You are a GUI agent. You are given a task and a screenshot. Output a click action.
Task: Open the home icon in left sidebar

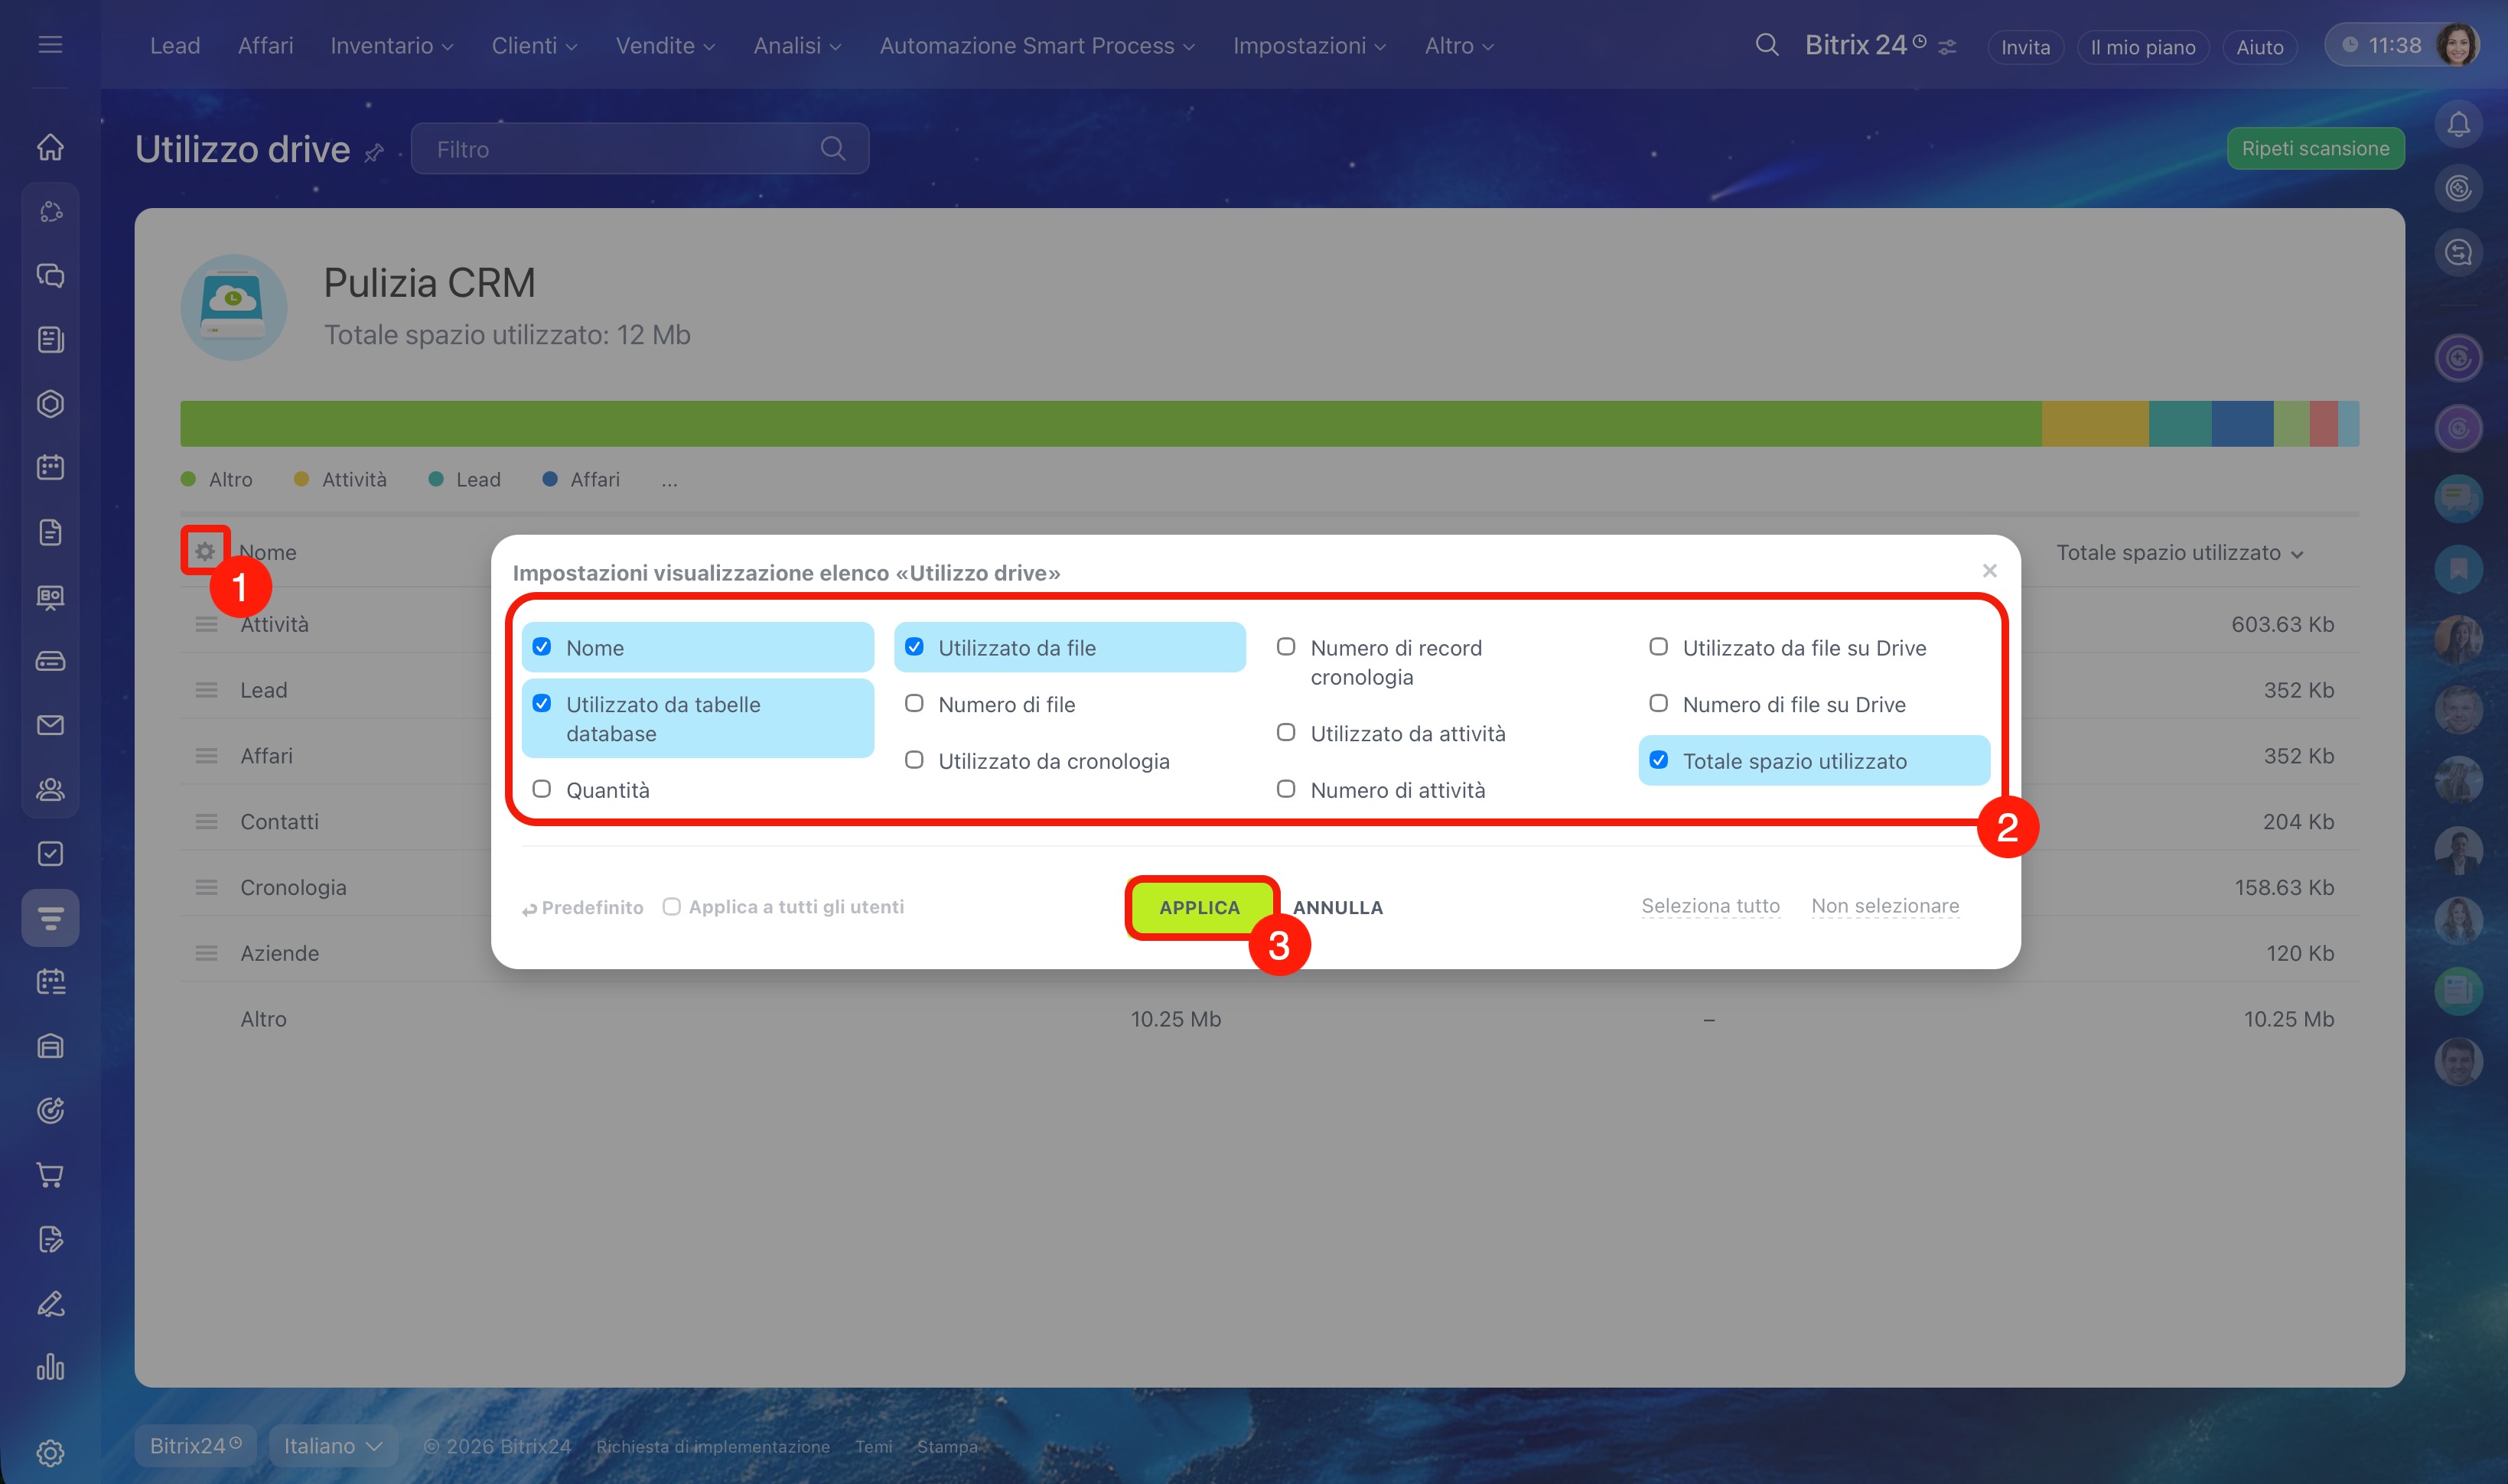[x=50, y=147]
